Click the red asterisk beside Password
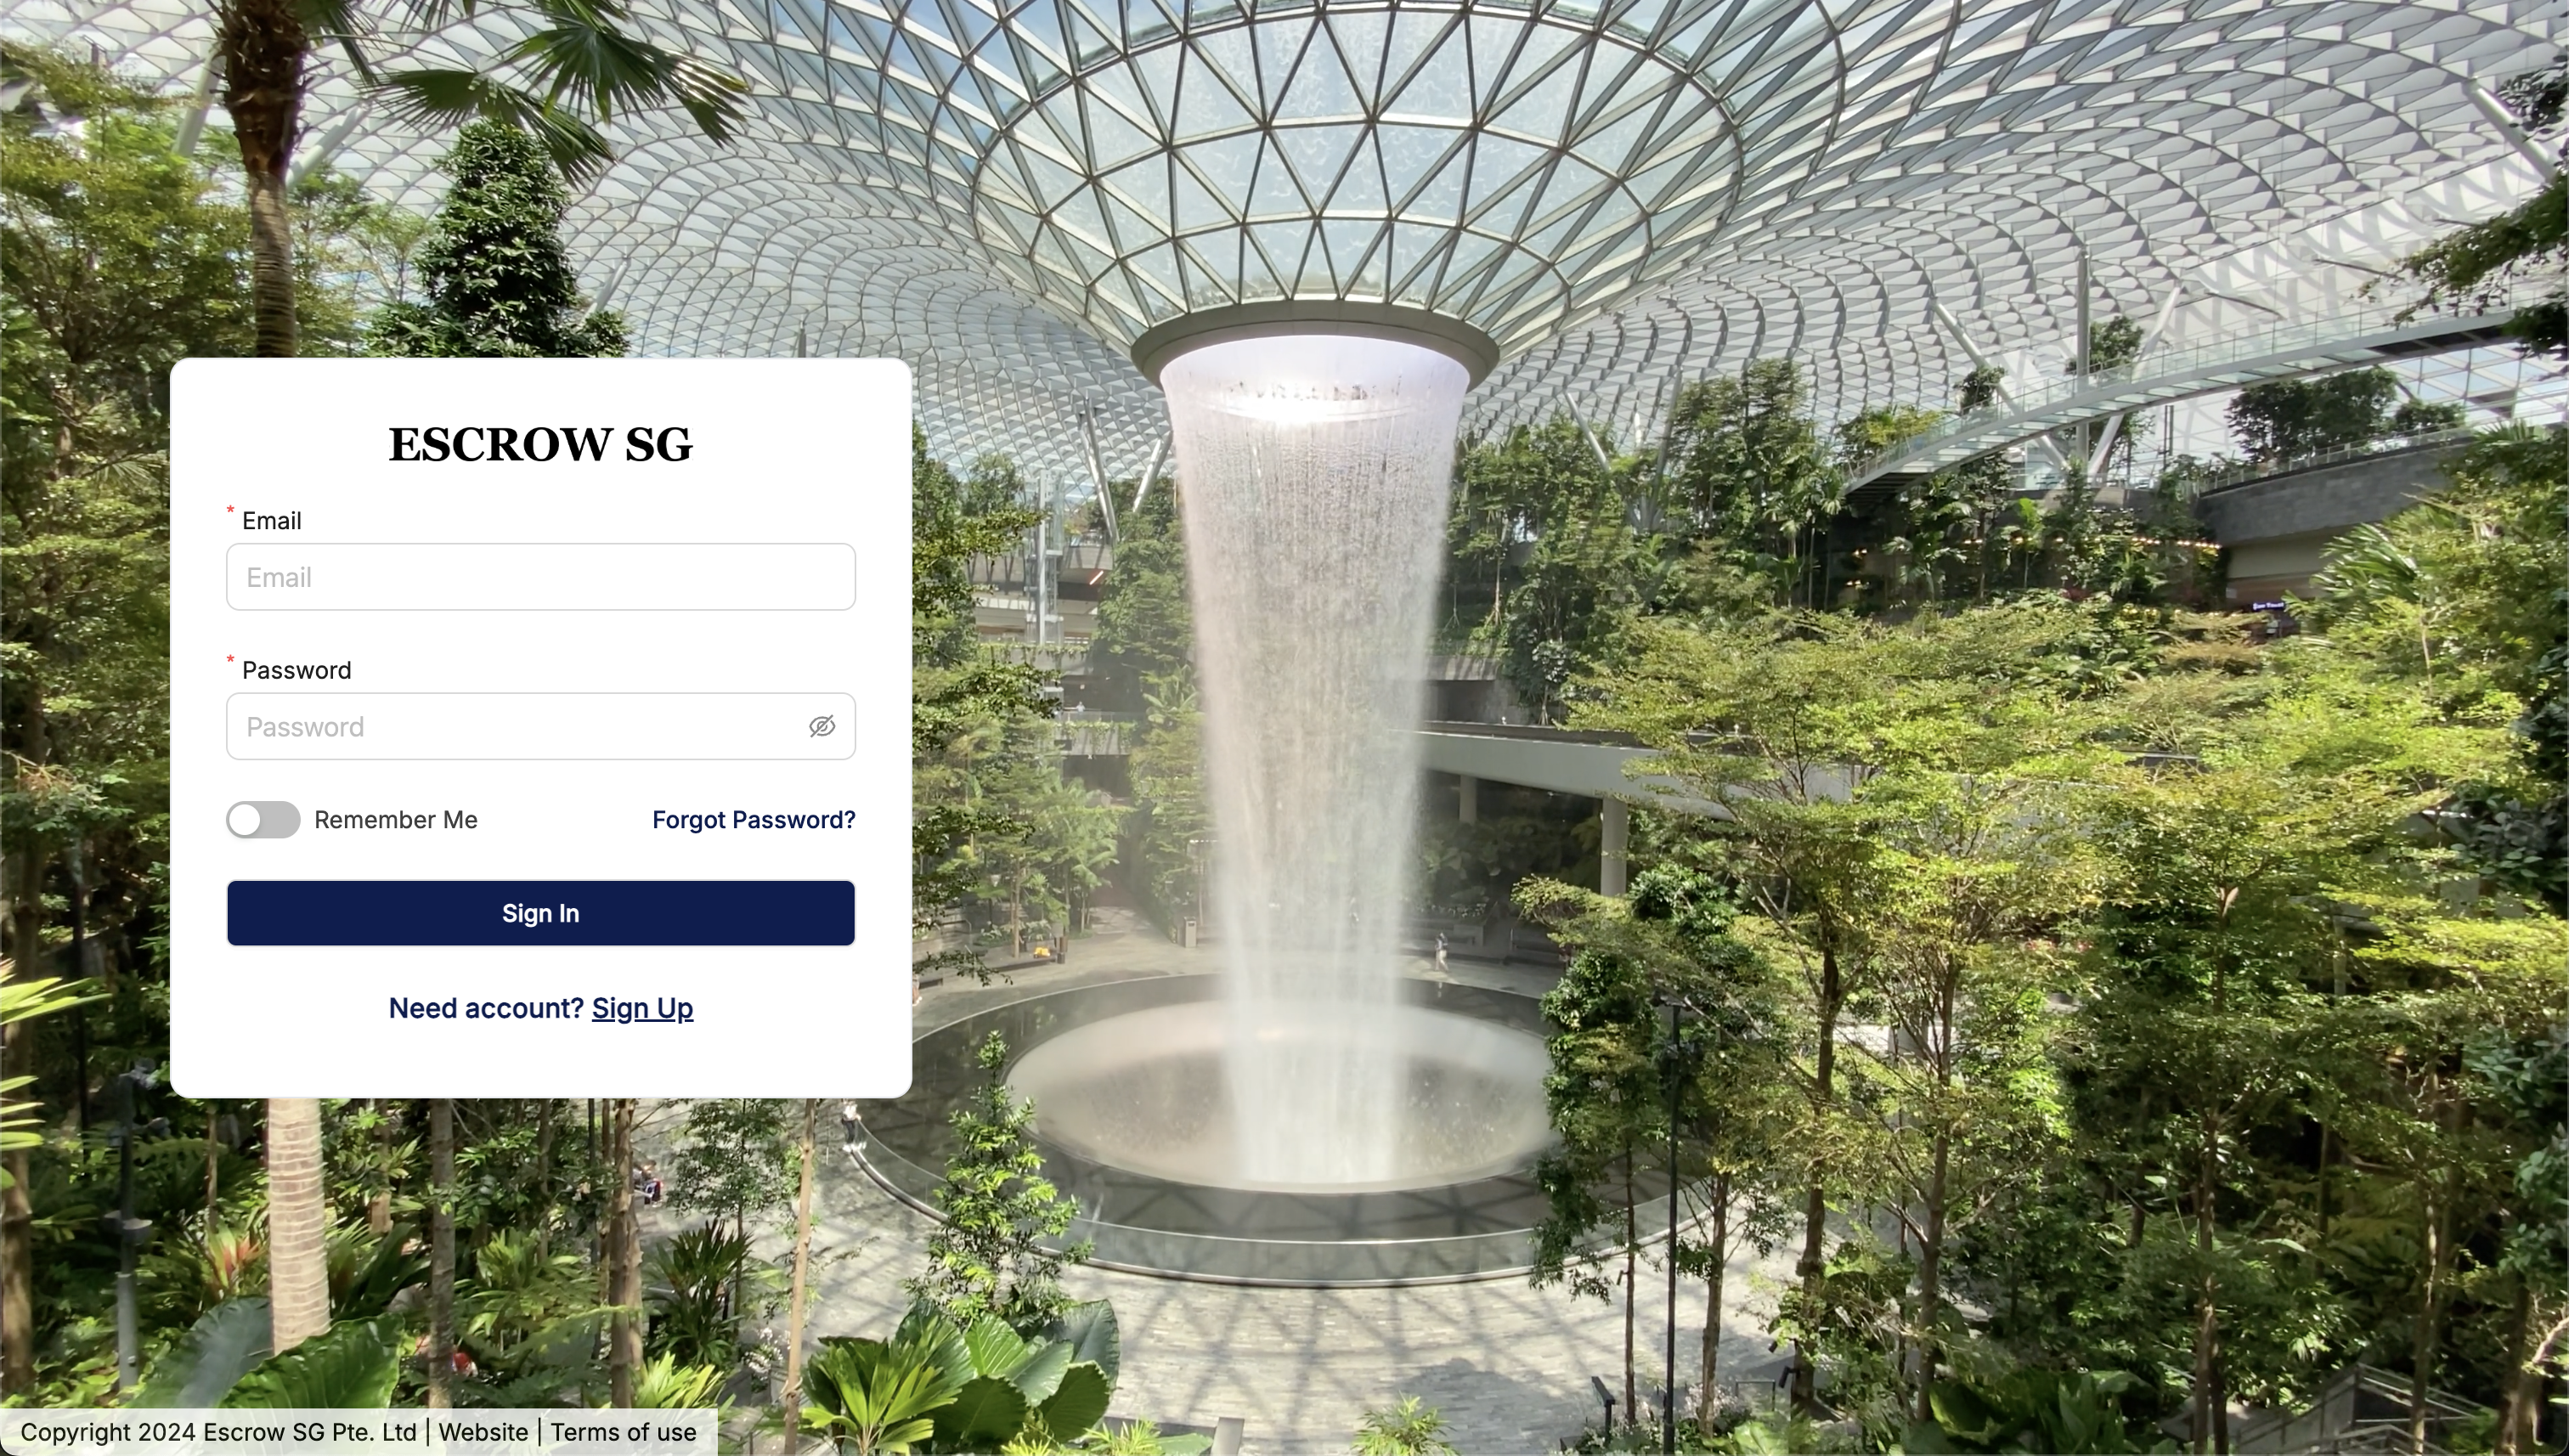2569x1456 pixels. pyautogui.click(x=230, y=660)
